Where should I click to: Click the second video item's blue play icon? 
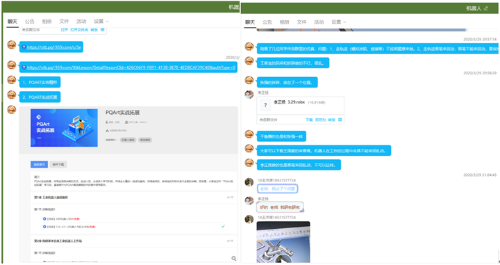tap(44, 227)
